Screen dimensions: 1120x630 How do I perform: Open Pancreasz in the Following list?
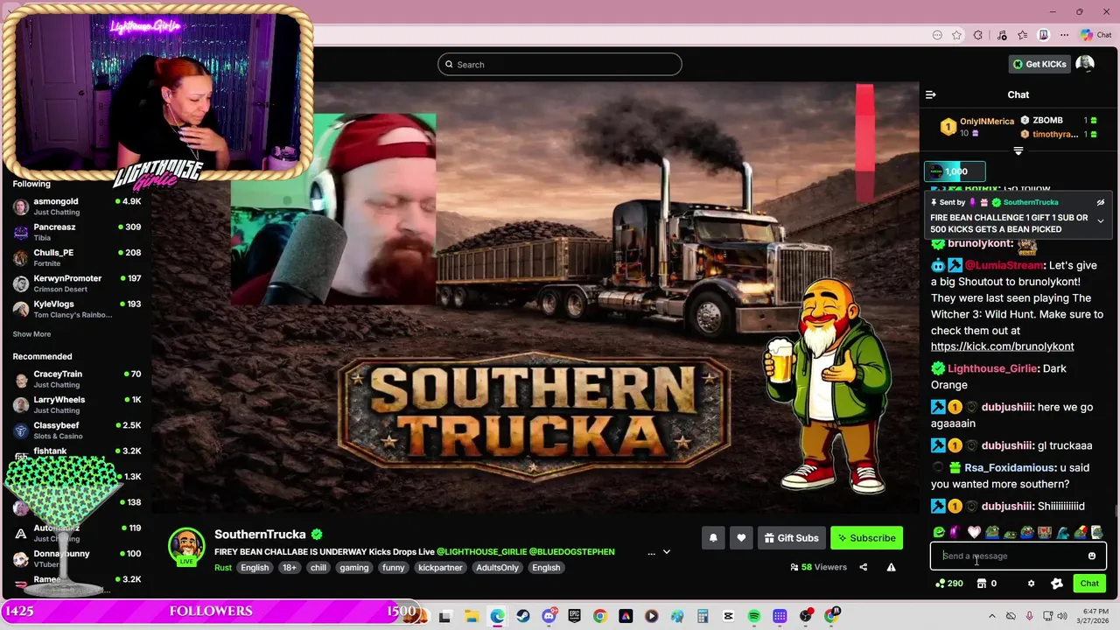pos(77,232)
